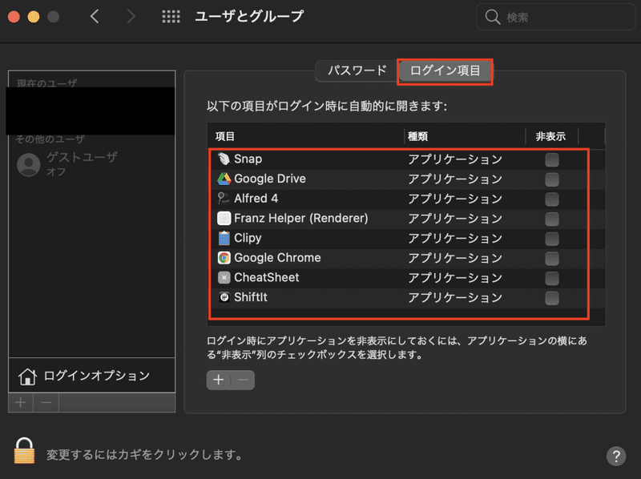Screen dimensions: 641x479
Task: Toggle 非表示 checkbox for CheatSheet
Action: [552, 278]
